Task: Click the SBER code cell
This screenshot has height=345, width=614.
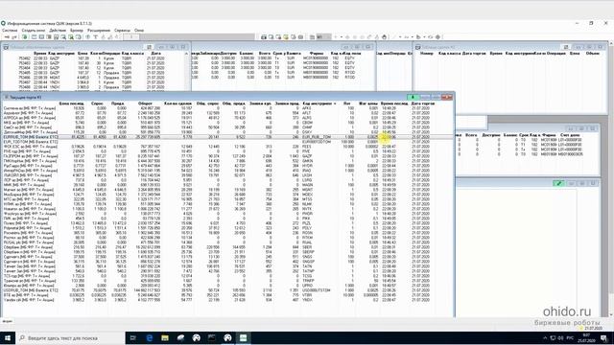Action: [x=307, y=247]
